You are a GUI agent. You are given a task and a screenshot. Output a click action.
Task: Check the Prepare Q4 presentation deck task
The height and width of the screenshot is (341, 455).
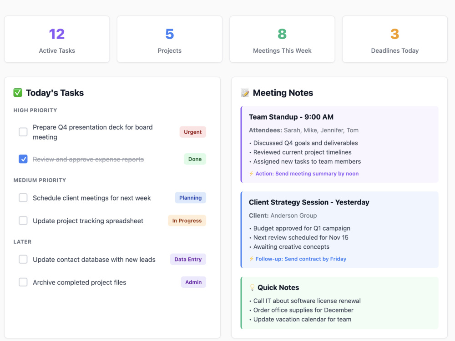pos(23,132)
